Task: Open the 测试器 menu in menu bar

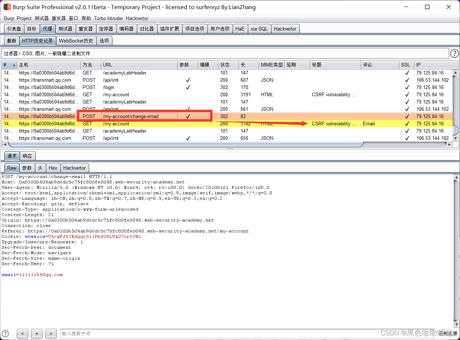Action: (x=42, y=18)
